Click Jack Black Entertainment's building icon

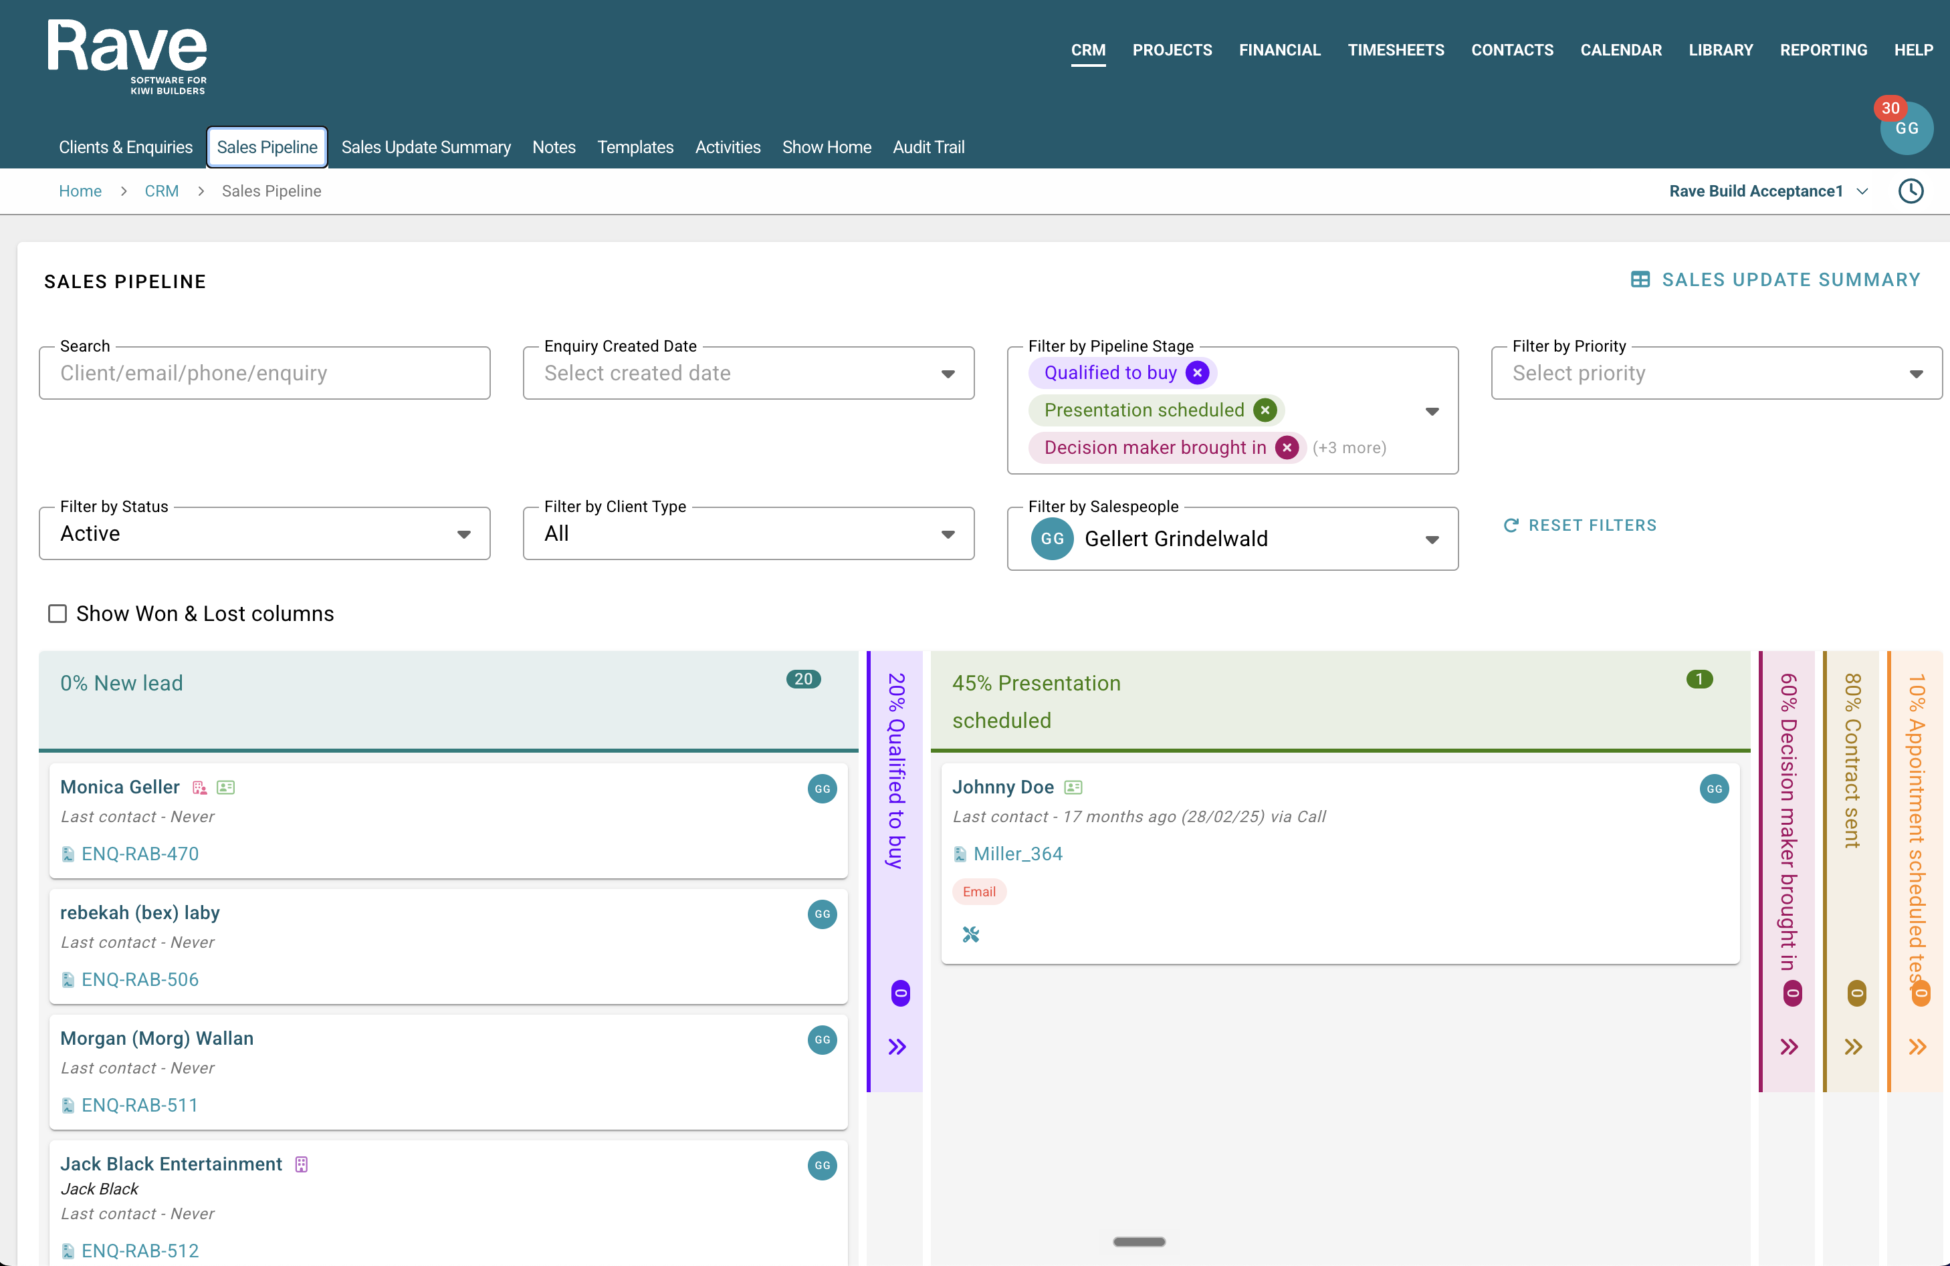point(302,1164)
